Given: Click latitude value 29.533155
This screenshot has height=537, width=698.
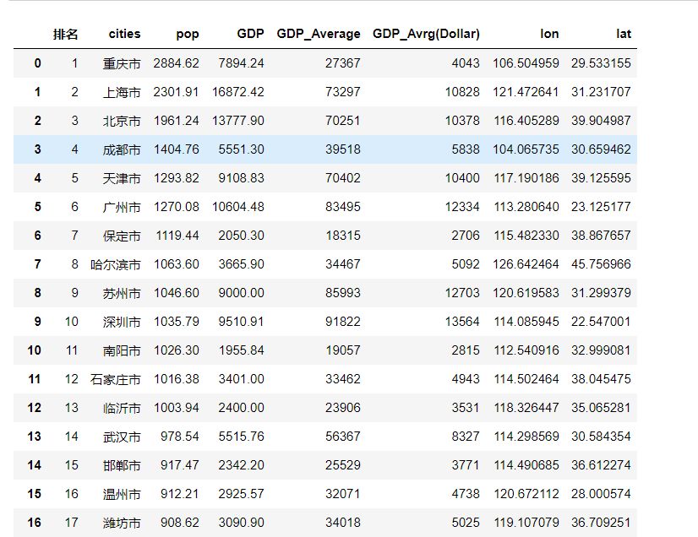Looking at the screenshot, I should coord(601,63).
